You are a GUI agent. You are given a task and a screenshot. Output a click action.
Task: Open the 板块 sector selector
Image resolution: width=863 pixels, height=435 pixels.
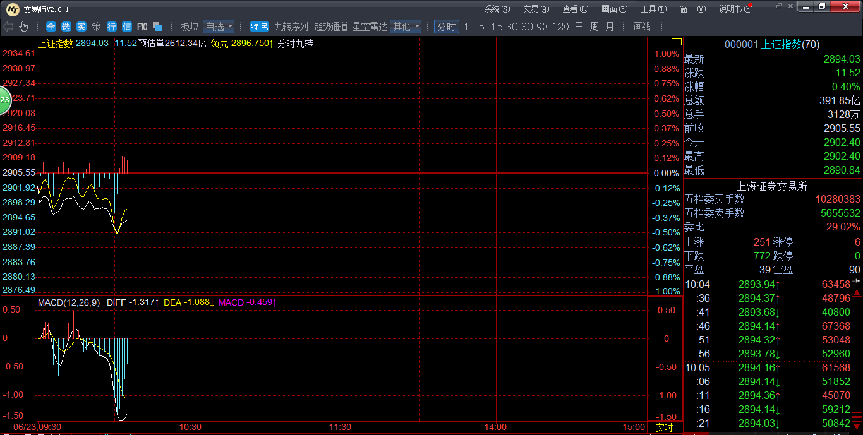pos(190,27)
